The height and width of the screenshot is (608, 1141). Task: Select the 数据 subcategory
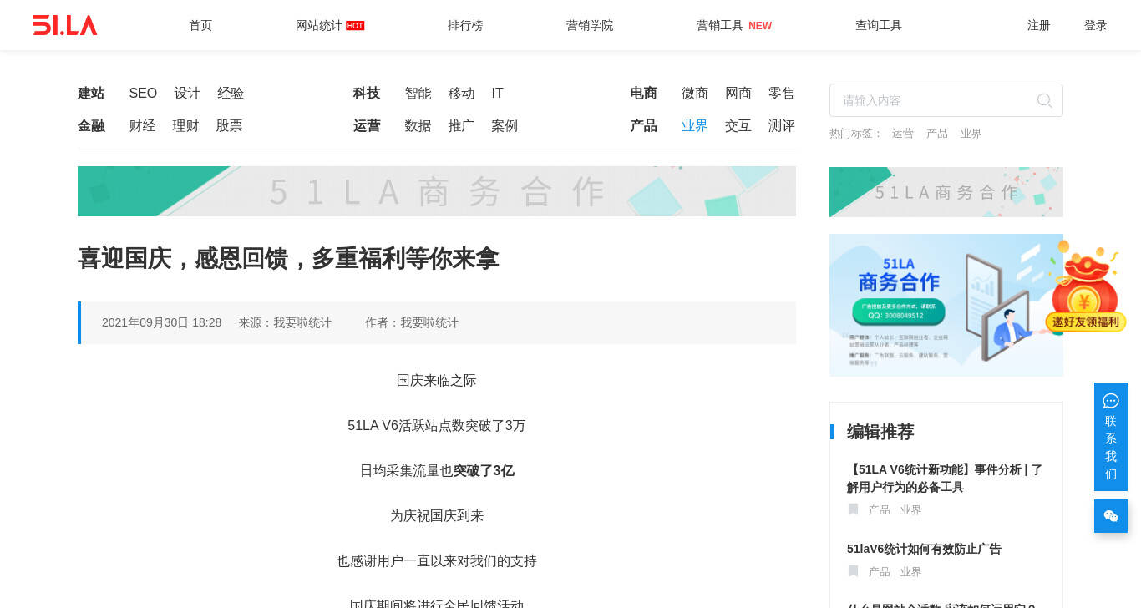[418, 126]
